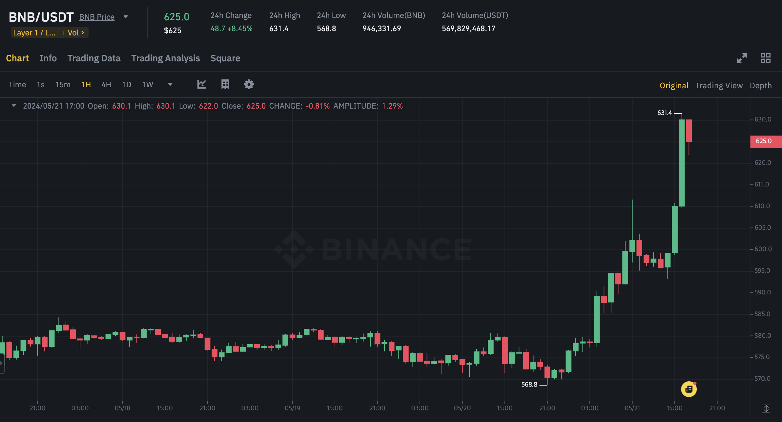Click the yellow chat bubble icon
The image size is (782, 422).
coord(689,389)
